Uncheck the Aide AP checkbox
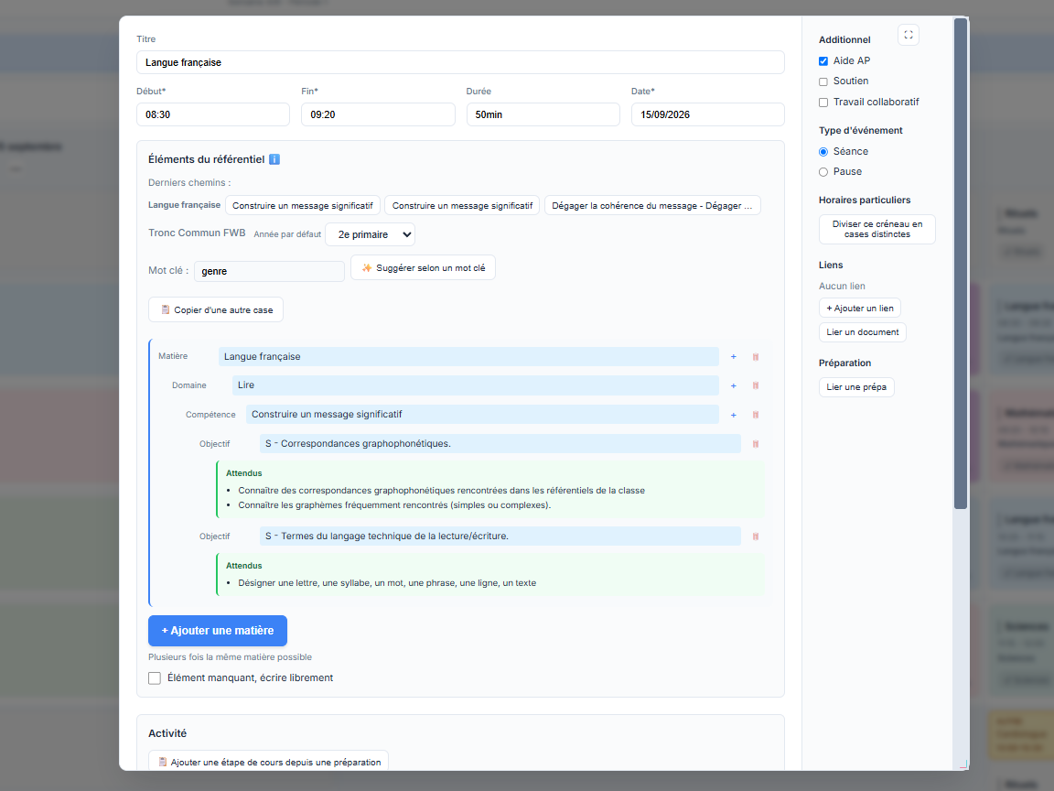The height and width of the screenshot is (791, 1054). coord(823,61)
